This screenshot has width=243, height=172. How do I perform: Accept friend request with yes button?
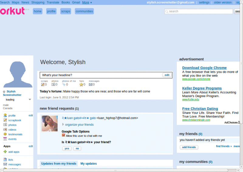tap(67, 148)
